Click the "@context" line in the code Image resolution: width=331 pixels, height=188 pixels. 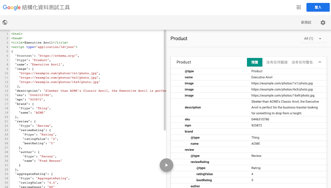point(47,56)
